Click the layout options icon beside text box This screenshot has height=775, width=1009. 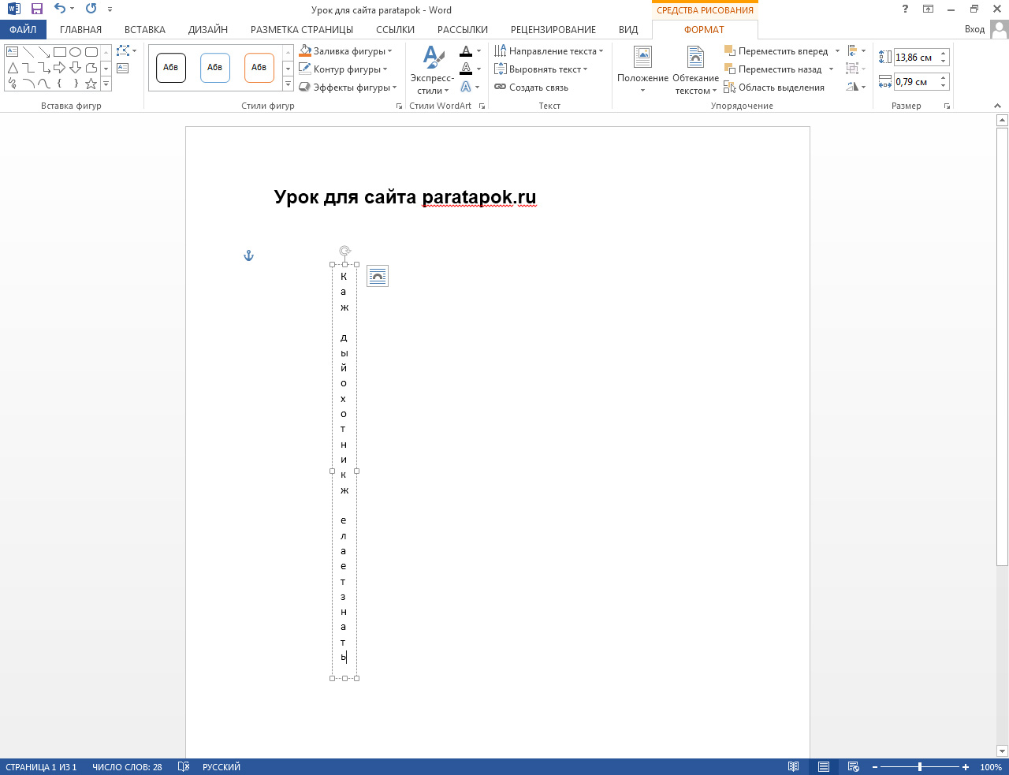pos(378,276)
